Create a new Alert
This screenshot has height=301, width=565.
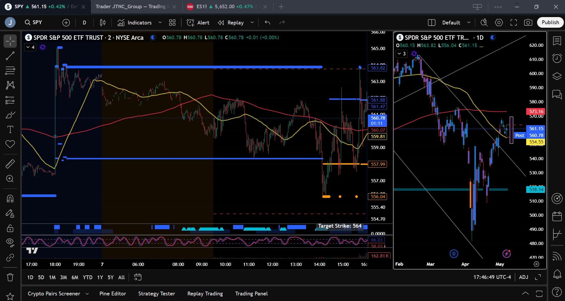[x=198, y=22]
